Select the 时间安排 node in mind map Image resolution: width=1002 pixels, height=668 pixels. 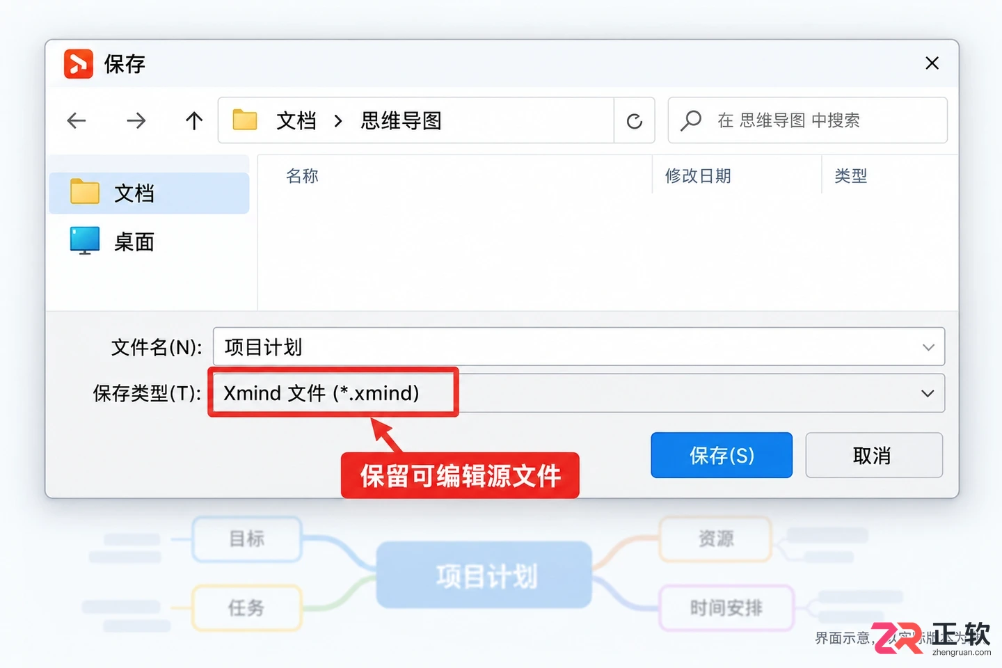pos(726,607)
